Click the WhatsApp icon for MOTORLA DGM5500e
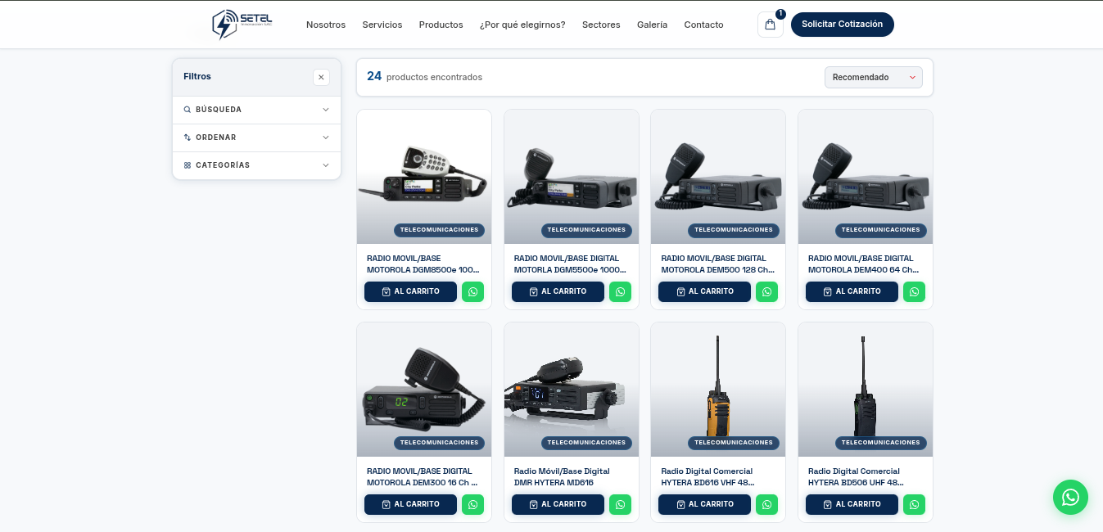The image size is (1103, 532). (620, 291)
